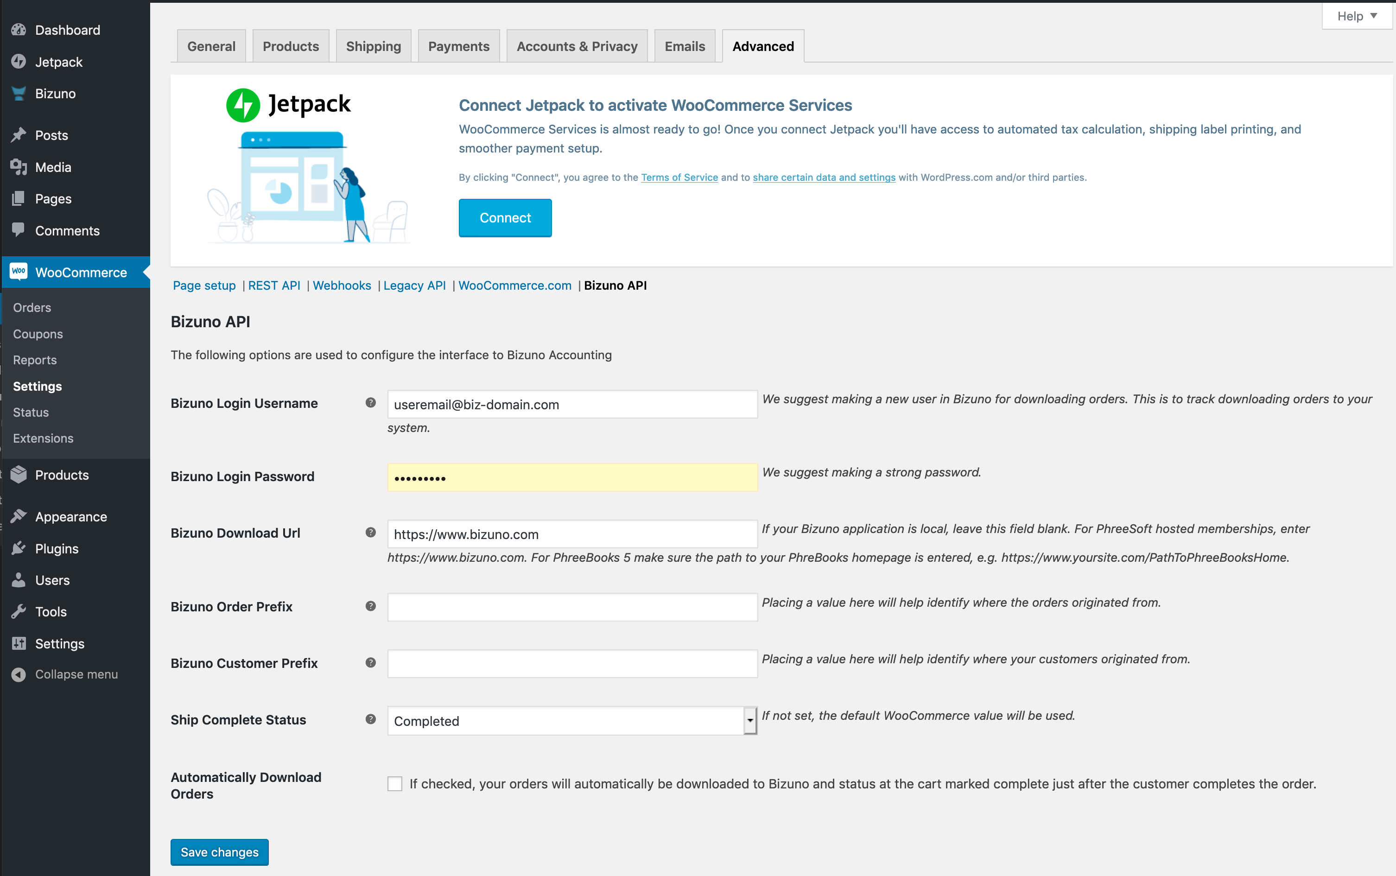
Task: Click the WooCommerce sidebar icon
Action: click(x=19, y=273)
